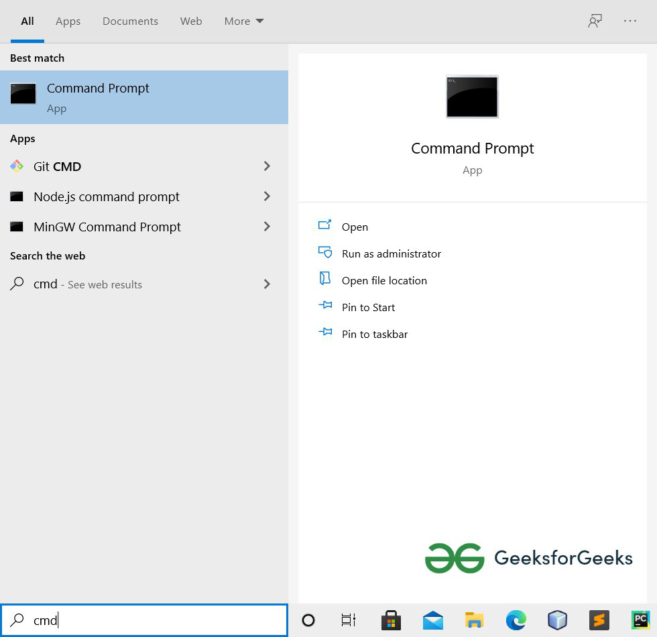The width and height of the screenshot is (657, 637).
Task: Open Microsoft Edge from the taskbar
Action: 516,620
